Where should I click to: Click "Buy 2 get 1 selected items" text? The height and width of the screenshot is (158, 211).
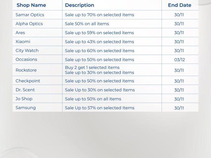92,67
